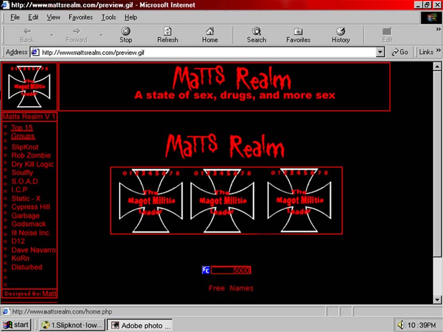Viewport: 443px width, 332px height.
Task: Click the Links toolbar label
Action: (426, 52)
